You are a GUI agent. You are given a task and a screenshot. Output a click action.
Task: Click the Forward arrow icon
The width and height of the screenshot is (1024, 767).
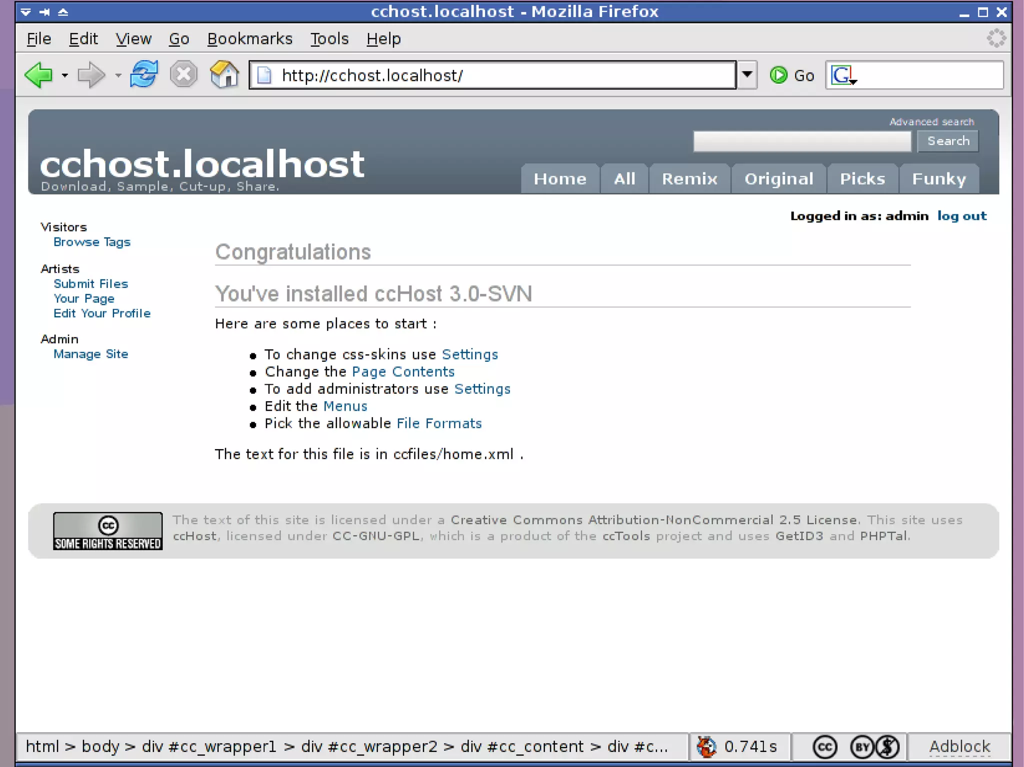tap(91, 75)
